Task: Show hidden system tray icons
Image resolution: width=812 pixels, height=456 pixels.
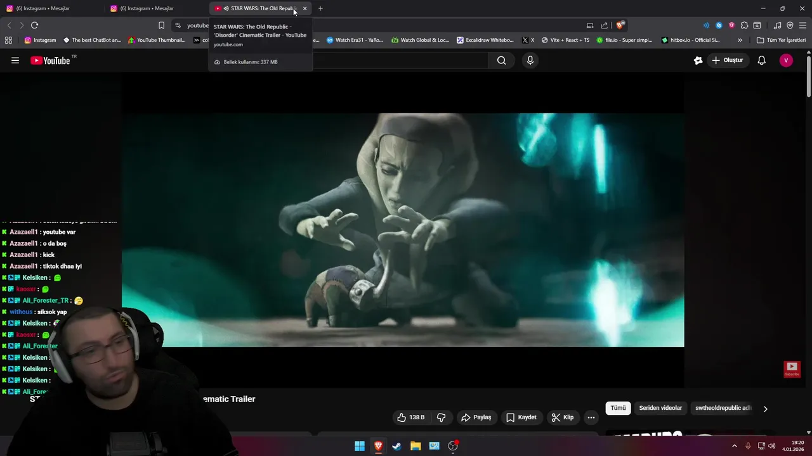Action: 735,446
